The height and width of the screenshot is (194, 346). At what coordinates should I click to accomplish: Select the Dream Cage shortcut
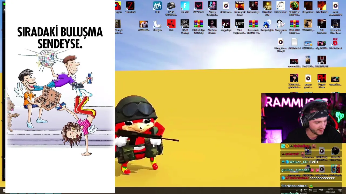tap(253, 8)
